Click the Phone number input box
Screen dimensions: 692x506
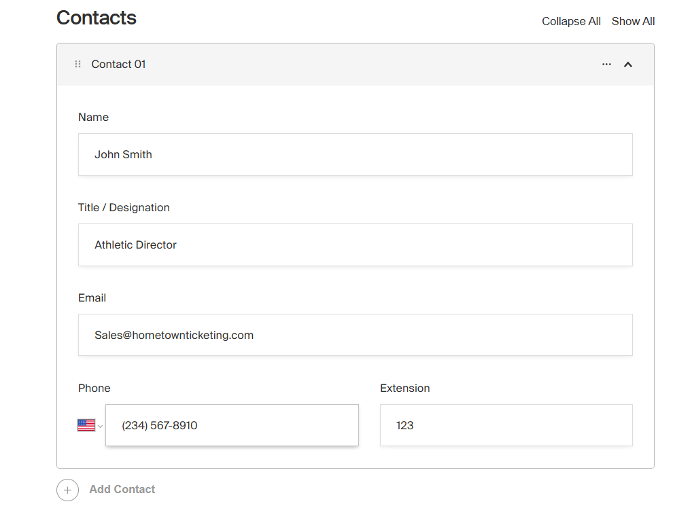click(232, 425)
